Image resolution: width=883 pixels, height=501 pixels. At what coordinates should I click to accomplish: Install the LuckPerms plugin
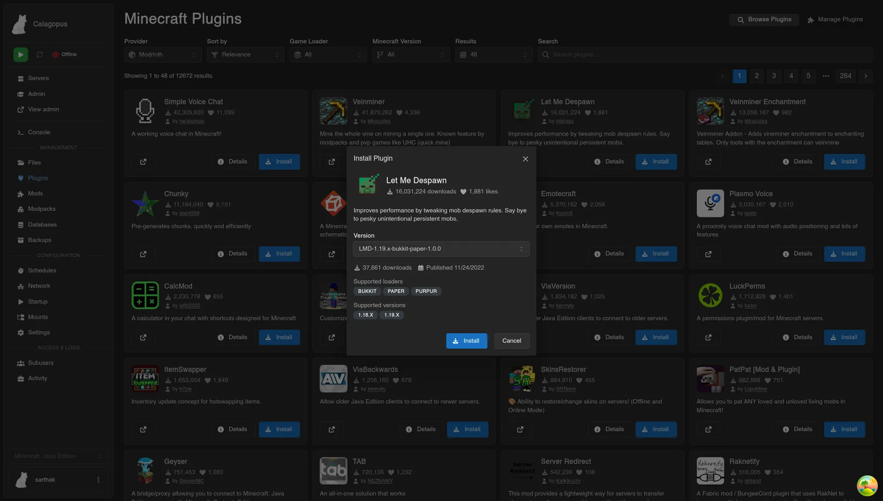(x=844, y=337)
